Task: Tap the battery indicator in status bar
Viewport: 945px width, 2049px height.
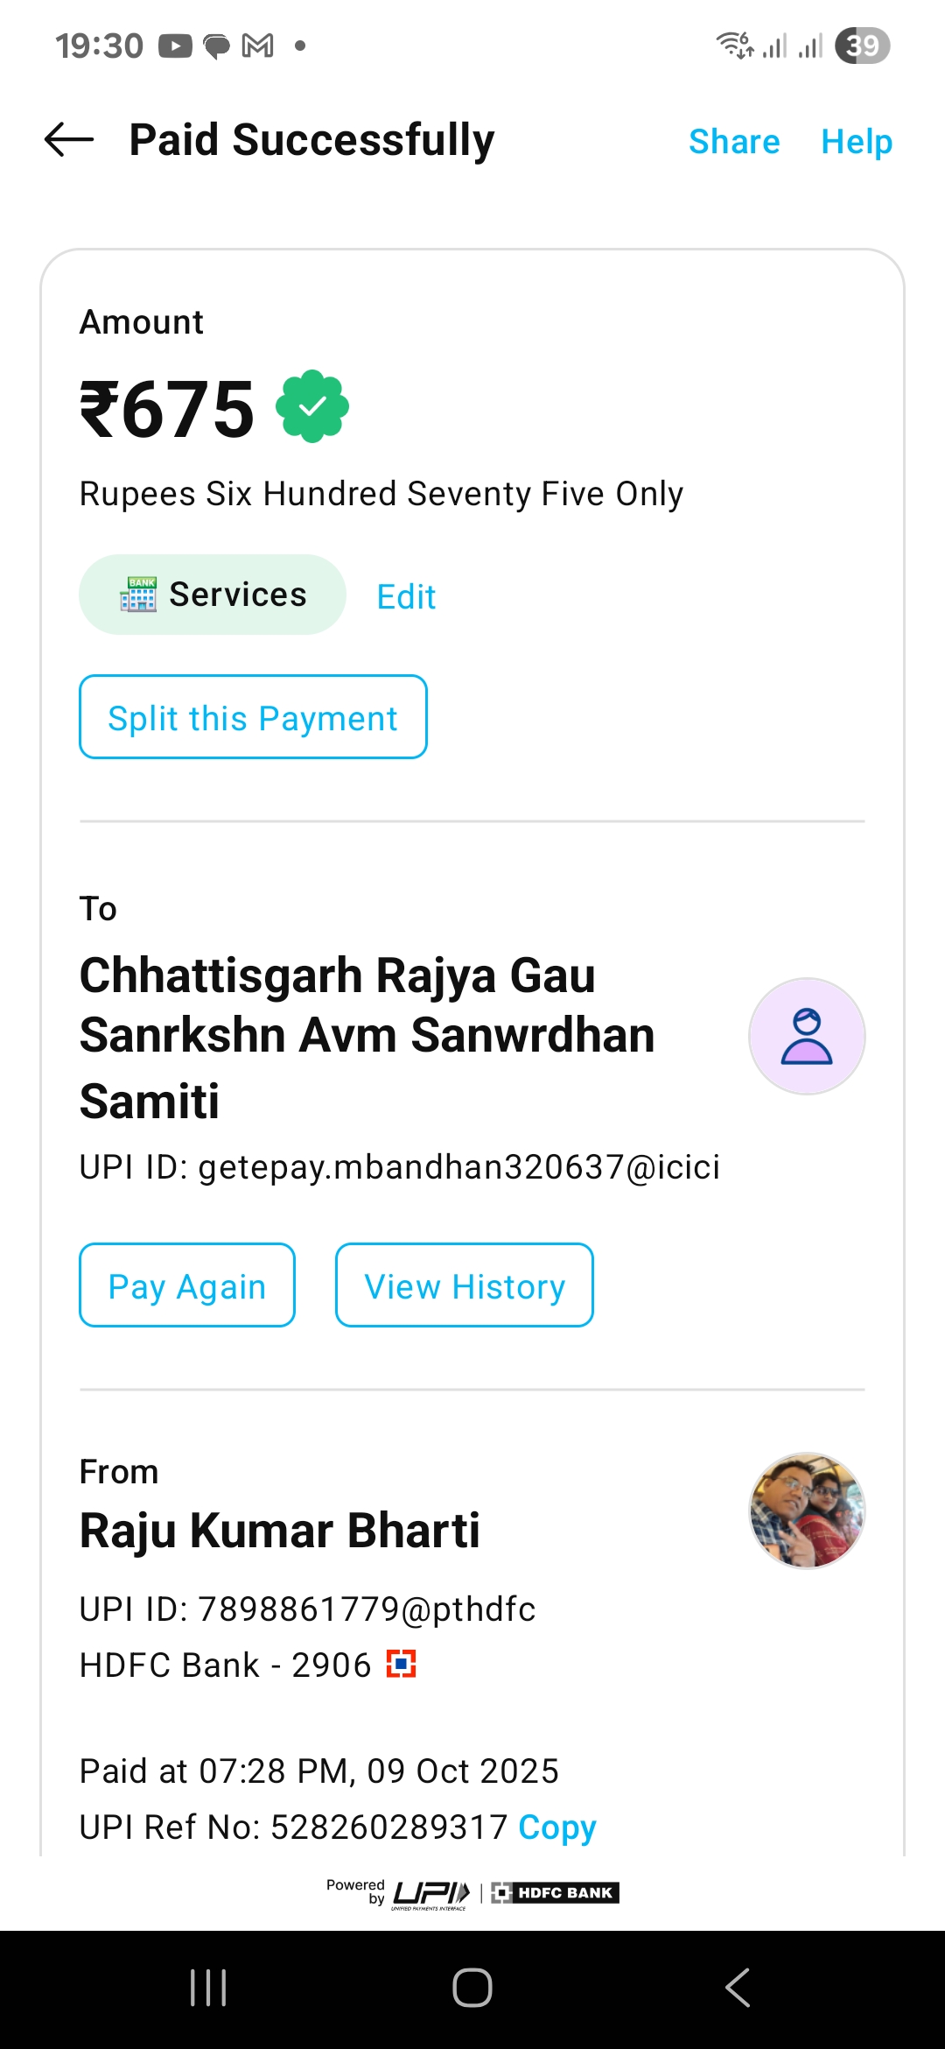Action: click(x=862, y=46)
